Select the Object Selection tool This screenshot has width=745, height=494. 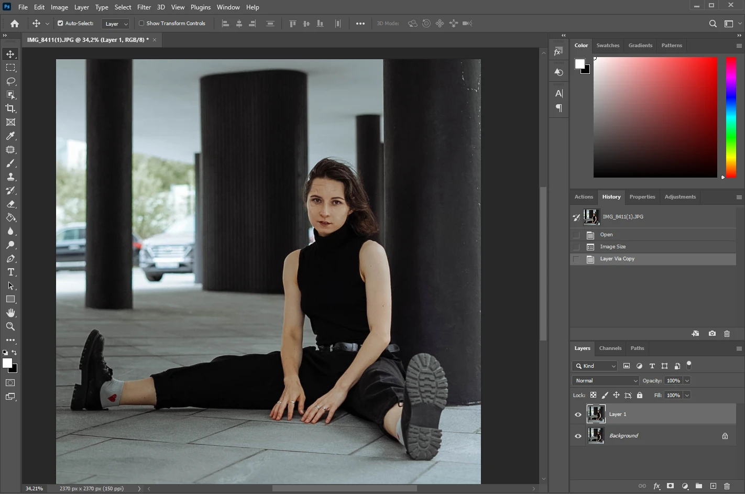[10, 95]
